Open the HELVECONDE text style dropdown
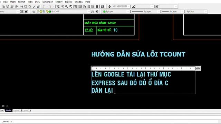Image resolution: width=221 pixels, height=124 pixels. pos(128,7)
